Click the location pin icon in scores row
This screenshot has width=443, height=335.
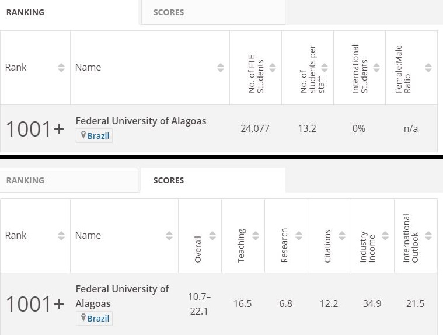click(83, 318)
